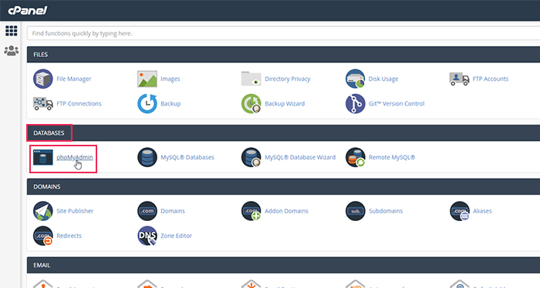Viewport: 540px width, 288px height.
Task: Open the MySQL Databases icon
Action: [x=147, y=157]
